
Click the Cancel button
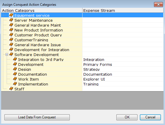coord(150,117)
